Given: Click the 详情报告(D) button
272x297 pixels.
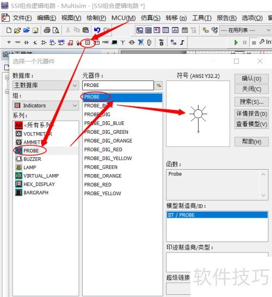Looking at the screenshot, I should coord(251,114).
